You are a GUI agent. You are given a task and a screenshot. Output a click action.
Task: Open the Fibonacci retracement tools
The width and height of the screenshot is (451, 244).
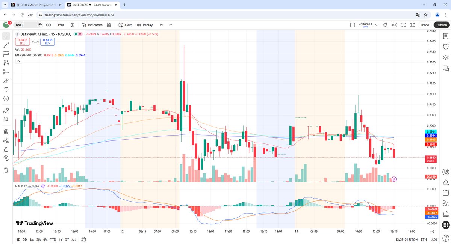(x=6, y=54)
